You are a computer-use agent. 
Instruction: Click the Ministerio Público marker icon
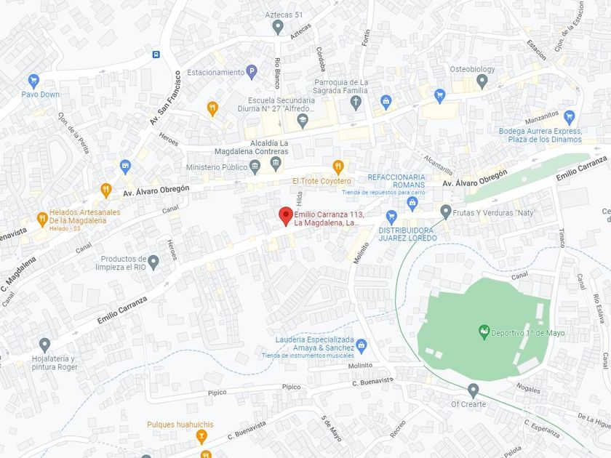[x=255, y=167]
